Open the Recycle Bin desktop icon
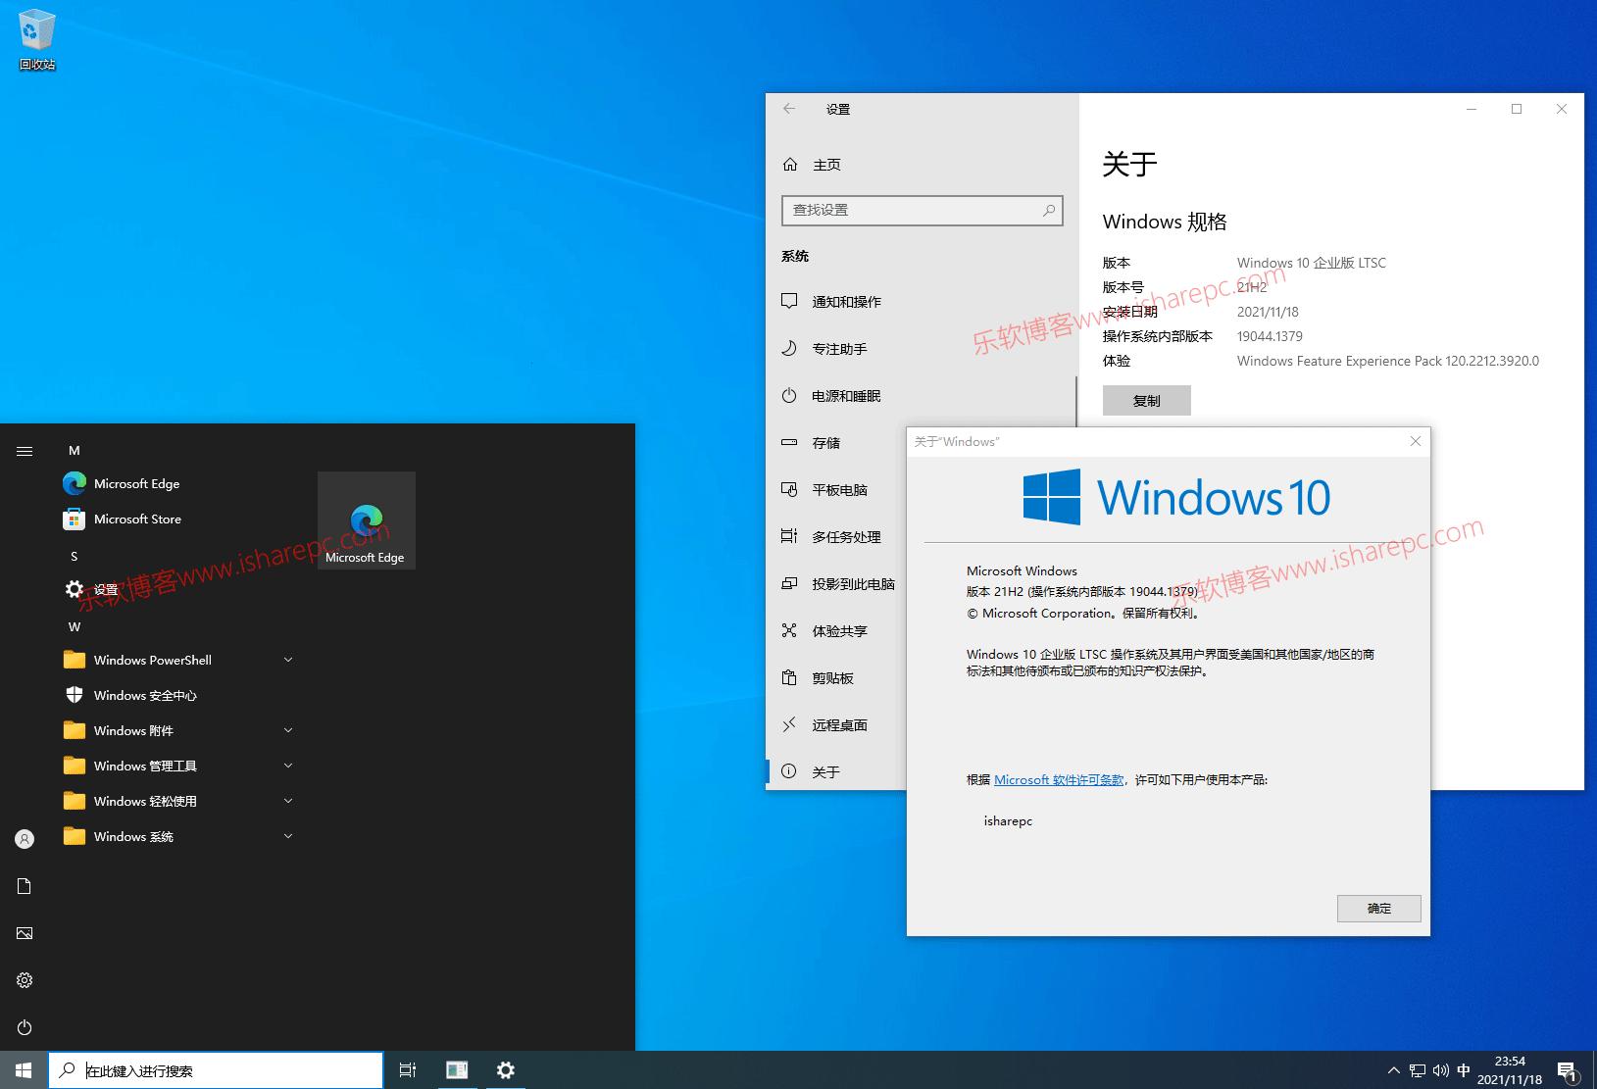This screenshot has width=1597, height=1089. click(x=36, y=40)
